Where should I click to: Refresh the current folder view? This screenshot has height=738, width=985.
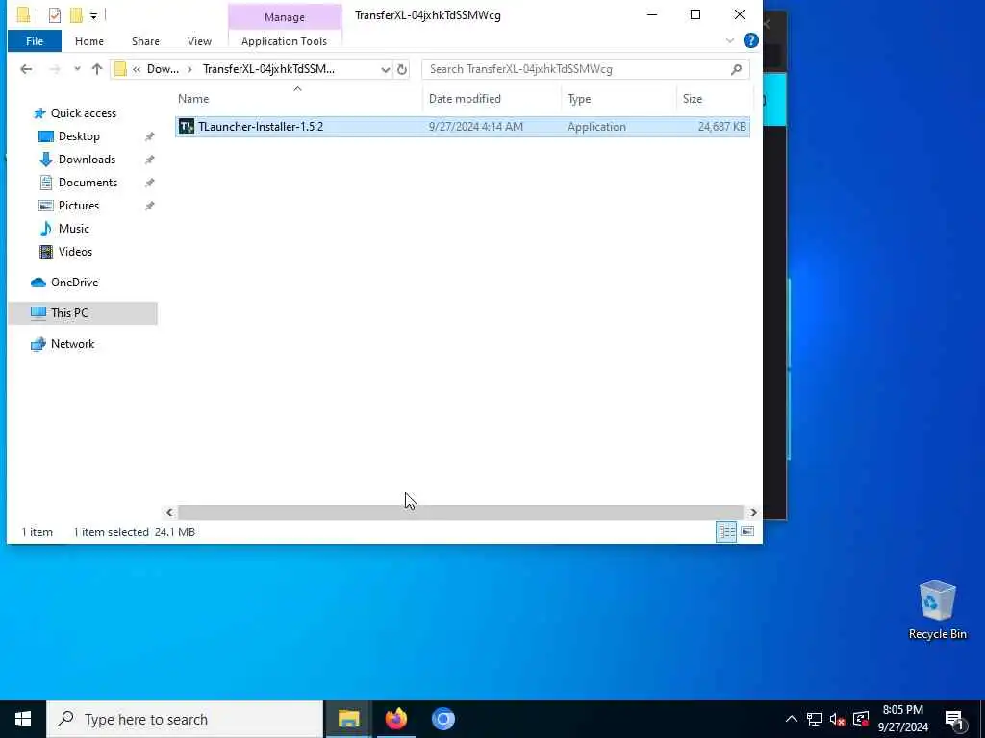pyautogui.click(x=402, y=69)
